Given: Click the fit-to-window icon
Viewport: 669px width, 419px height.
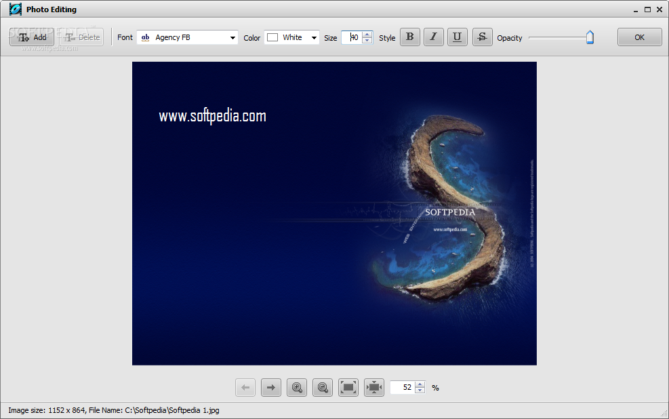Looking at the screenshot, I should tap(348, 387).
